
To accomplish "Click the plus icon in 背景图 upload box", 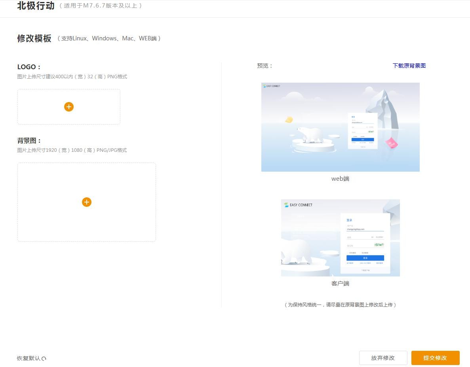I will point(87,202).
